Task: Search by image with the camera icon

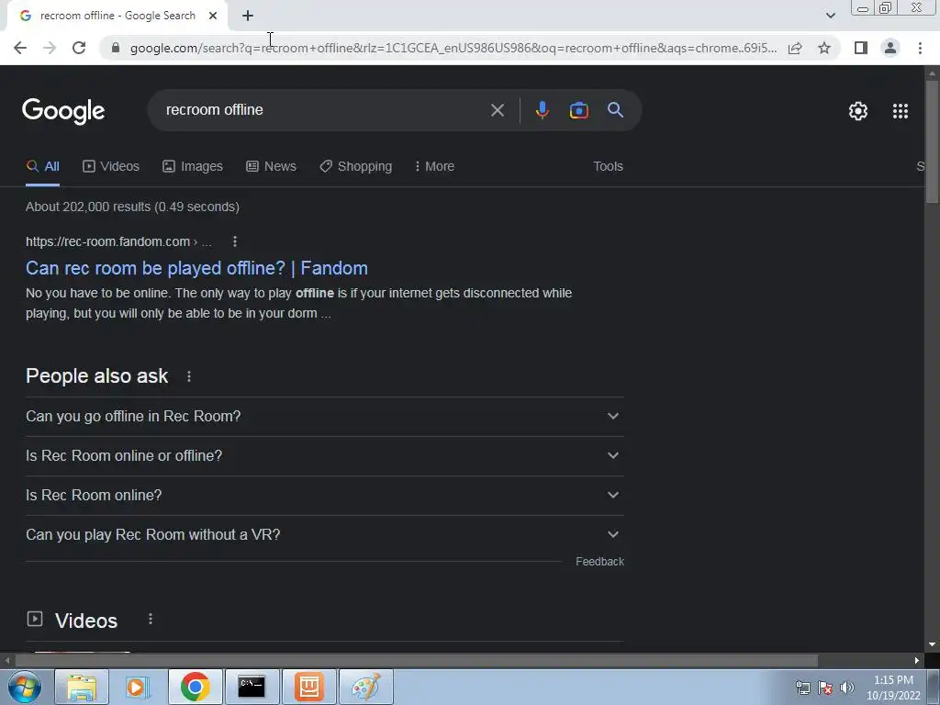Action: pos(578,110)
